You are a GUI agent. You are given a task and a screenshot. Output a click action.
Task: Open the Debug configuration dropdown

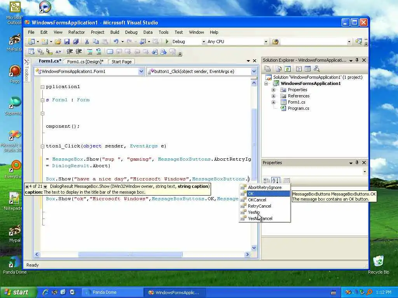click(x=204, y=42)
